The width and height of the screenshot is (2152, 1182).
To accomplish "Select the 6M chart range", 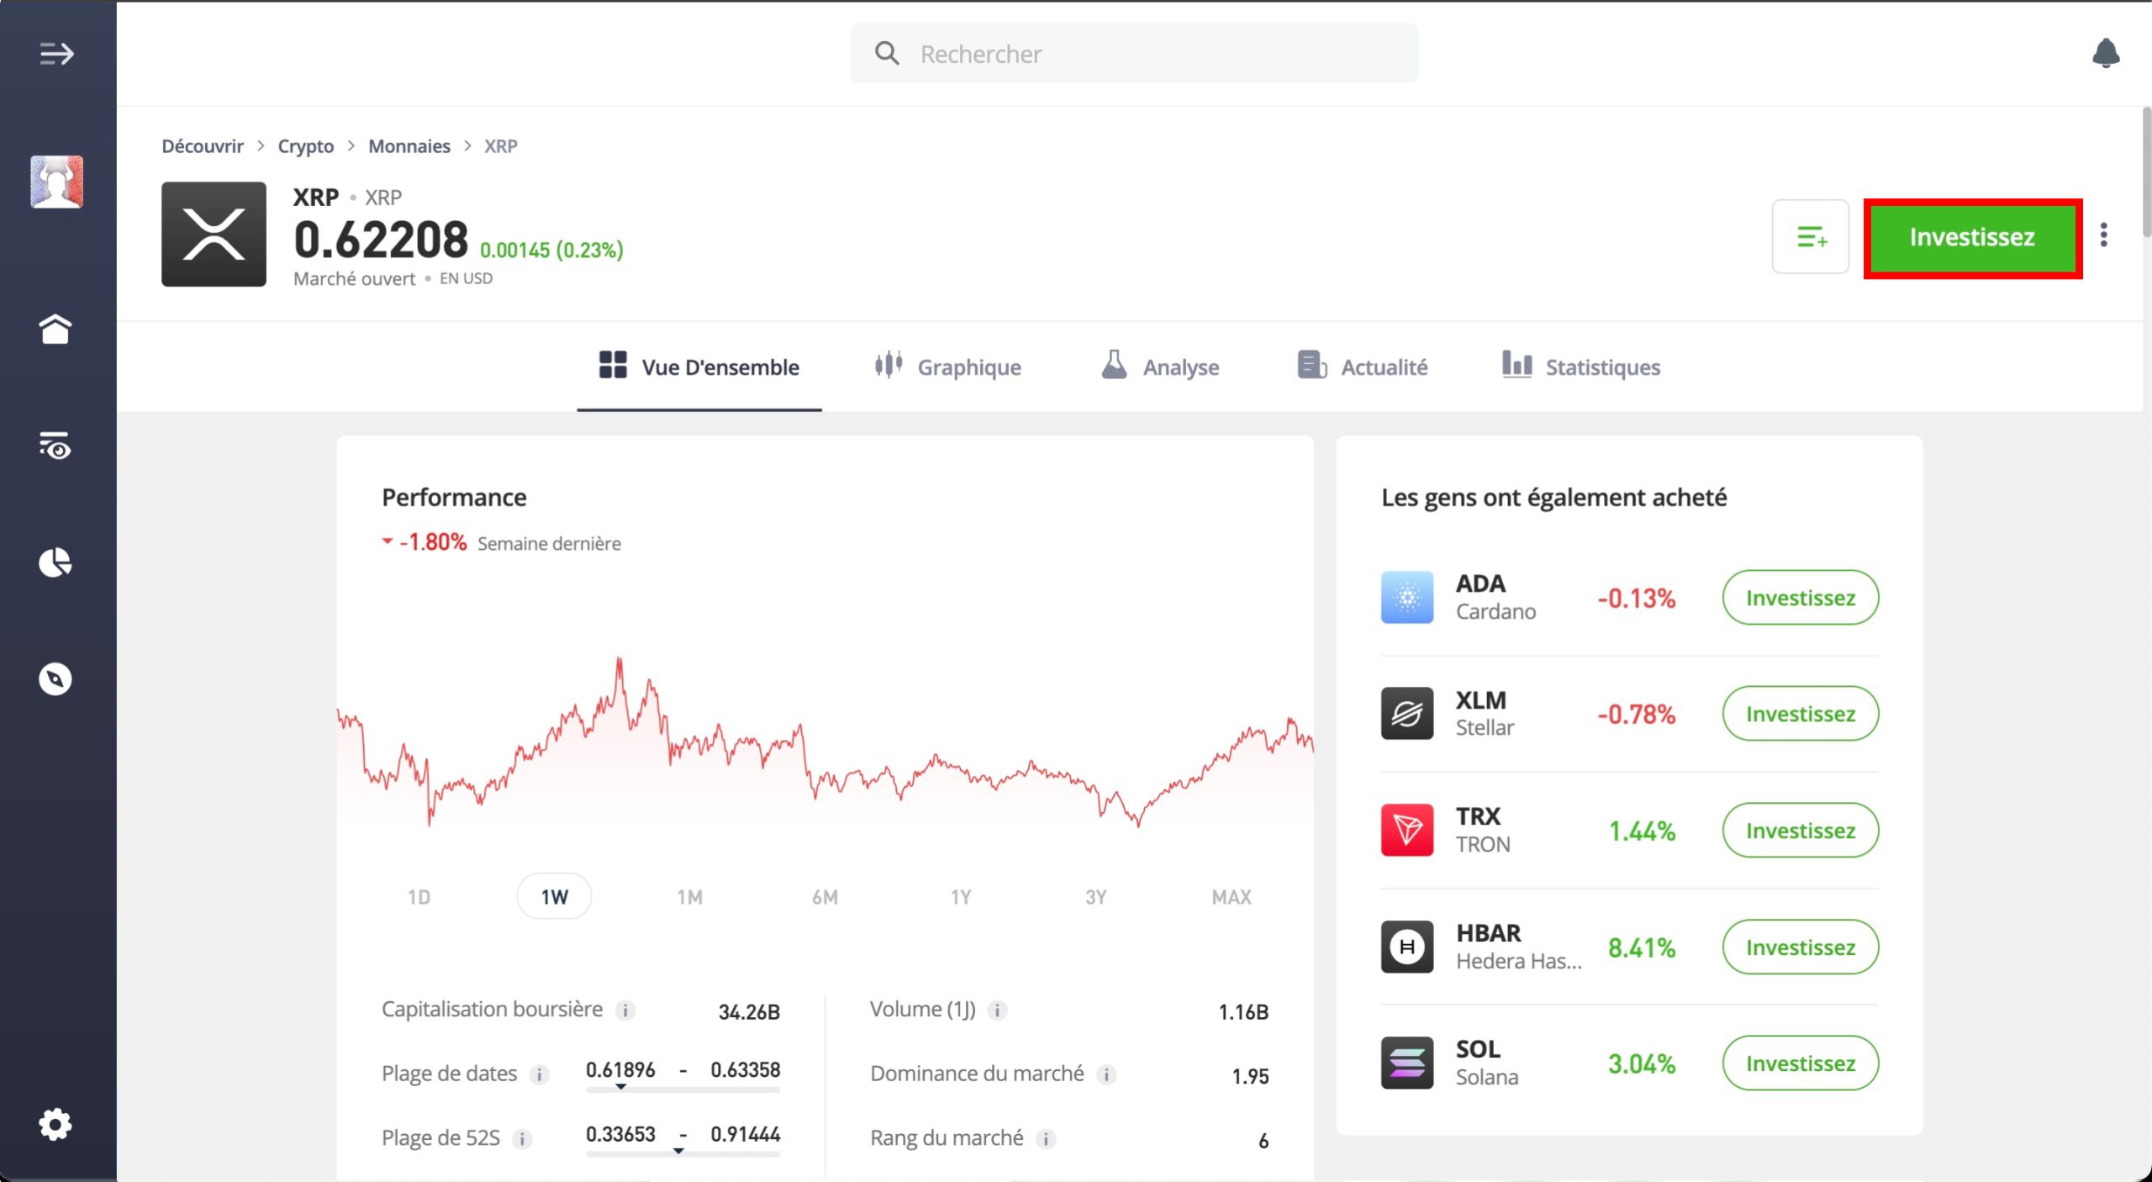I will pos(825,897).
